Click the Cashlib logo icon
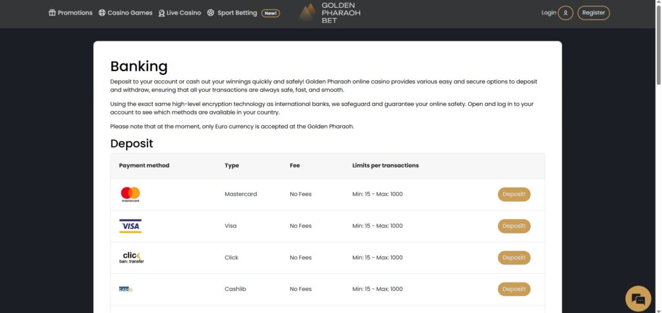The image size is (662, 313). pyautogui.click(x=125, y=289)
